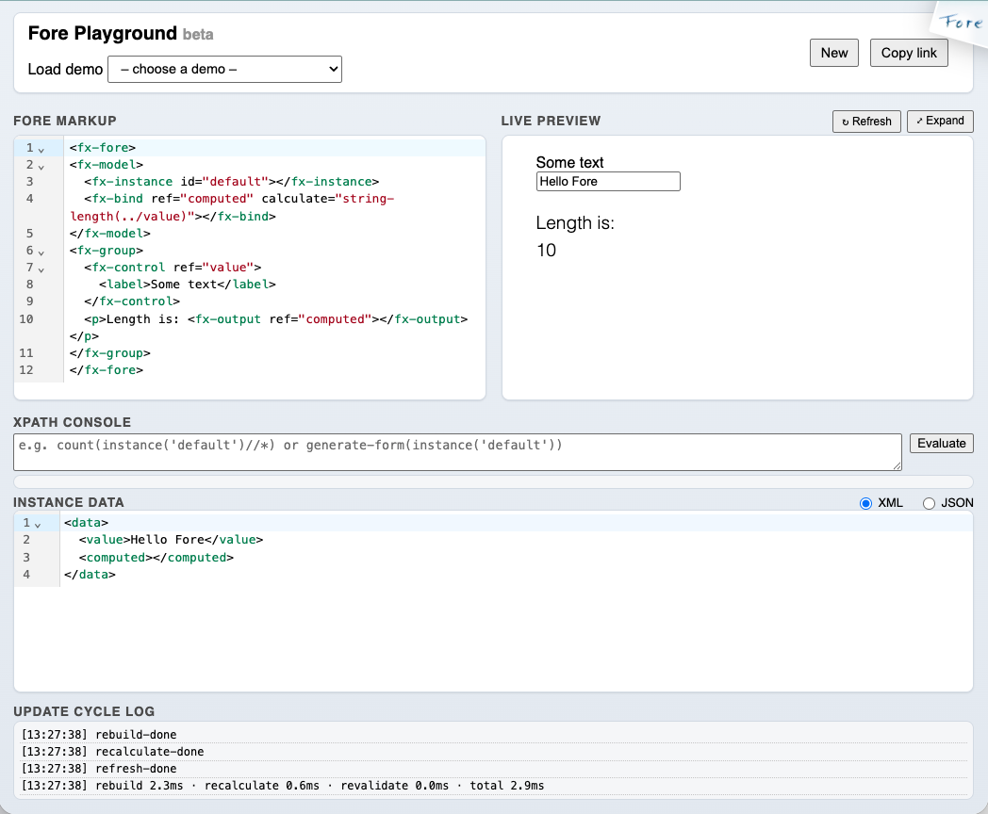Image resolution: width=988 pixels, height=814 pixels.
Task: Click the Evaluate button
Action: pos(942,443)
